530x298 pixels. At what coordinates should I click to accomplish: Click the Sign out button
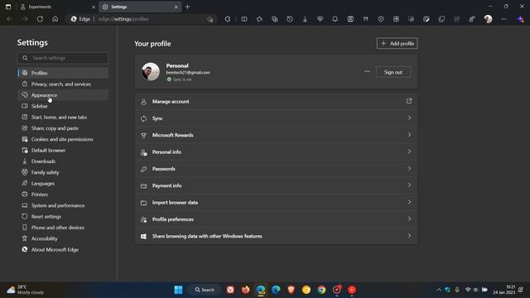point(393,72)
